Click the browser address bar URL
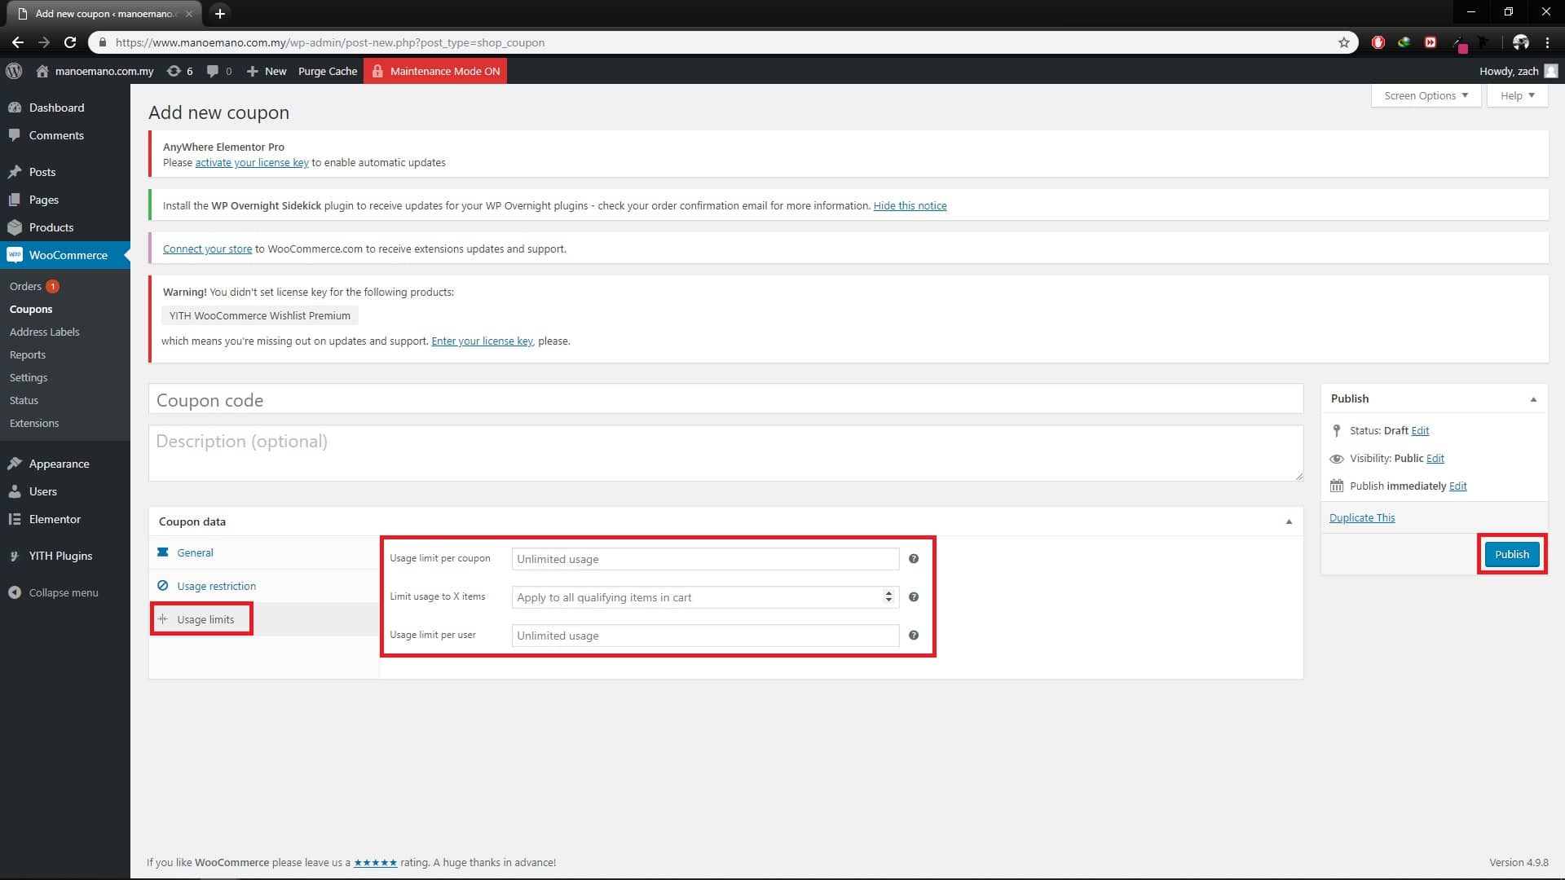The width and height of the screenshot is (1565, 880). pyautogui.click(x=329, y=42)
